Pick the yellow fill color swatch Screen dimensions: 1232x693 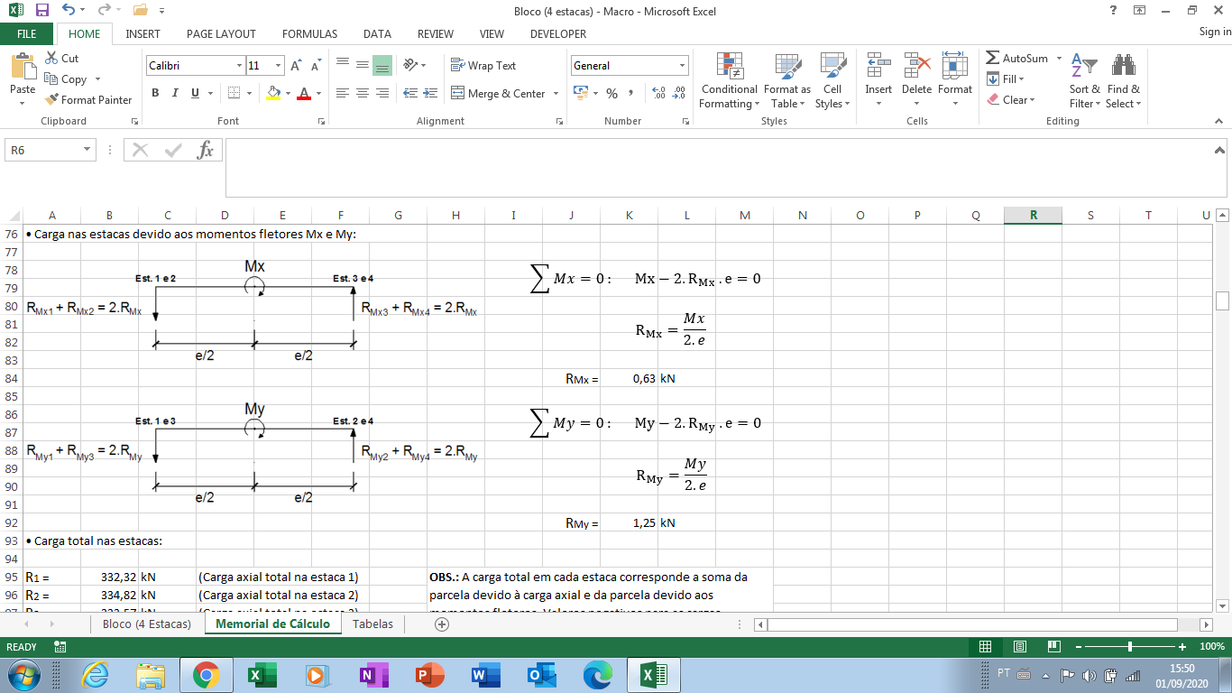274,93
